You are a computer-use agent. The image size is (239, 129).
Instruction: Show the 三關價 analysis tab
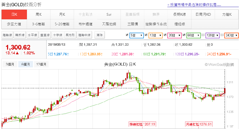tap(133, 24)
